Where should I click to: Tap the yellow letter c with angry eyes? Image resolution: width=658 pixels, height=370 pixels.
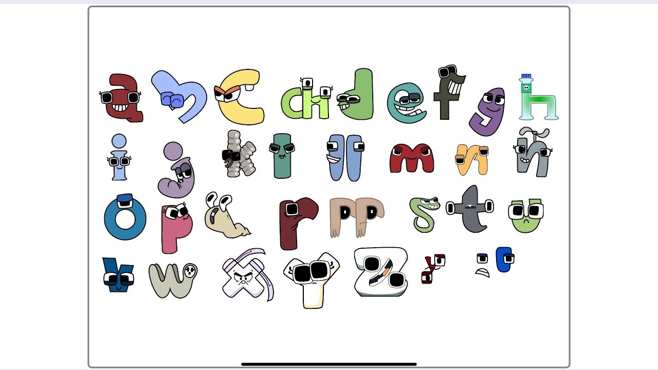coord(239,97)
